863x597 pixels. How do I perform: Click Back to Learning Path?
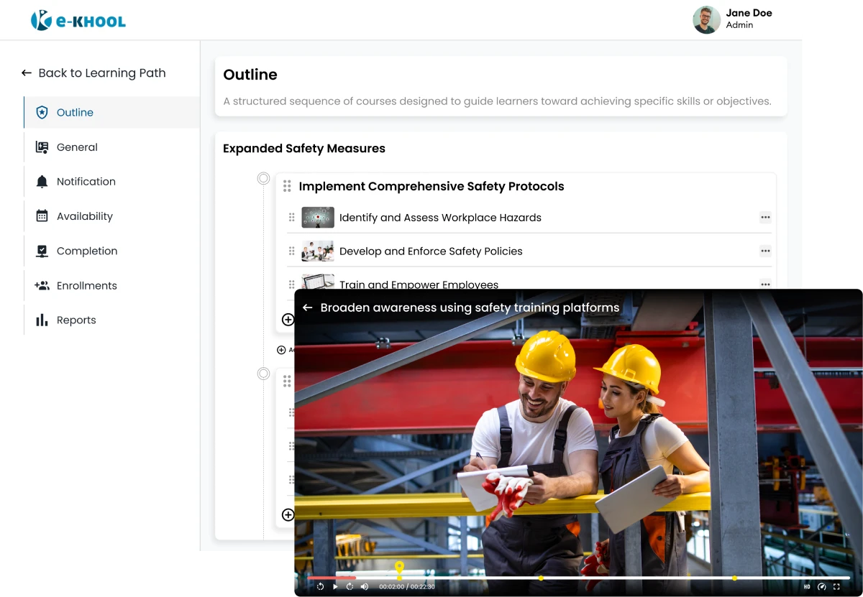(93, 73)
